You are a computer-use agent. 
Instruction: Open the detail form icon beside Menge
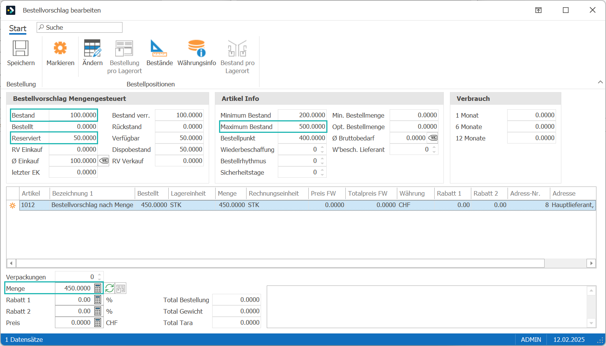coord(121,289)
